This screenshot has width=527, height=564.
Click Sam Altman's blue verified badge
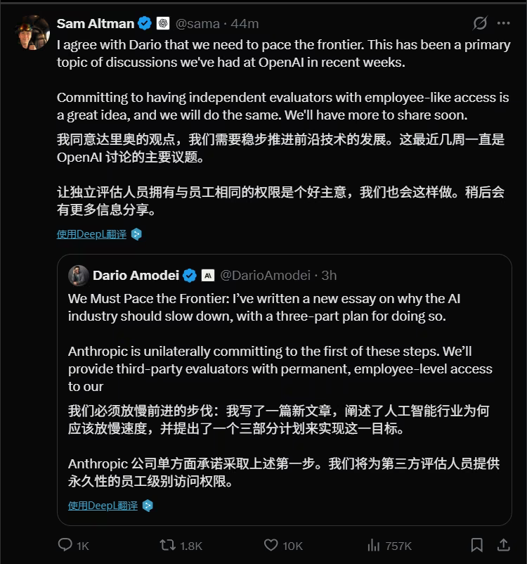[x=145, y=23]
